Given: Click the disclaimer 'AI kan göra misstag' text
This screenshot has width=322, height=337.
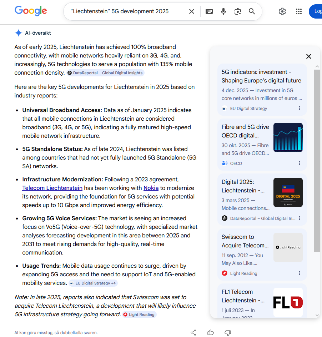Looking at the screenshot, I should [x=56, y=333].
